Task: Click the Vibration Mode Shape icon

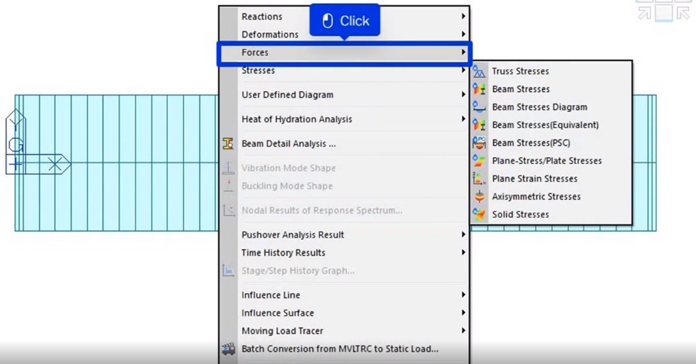Action: click(x=228, y=168)
